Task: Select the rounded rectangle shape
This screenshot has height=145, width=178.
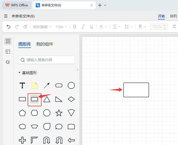Action: click(x=34, y=99)
